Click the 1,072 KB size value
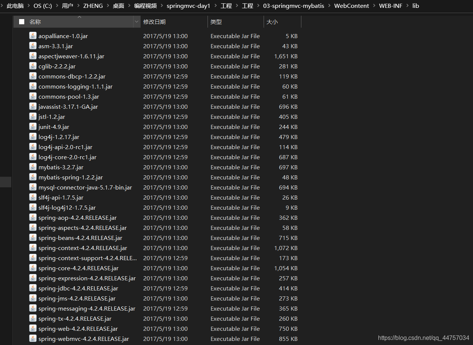 coord(286,248)
